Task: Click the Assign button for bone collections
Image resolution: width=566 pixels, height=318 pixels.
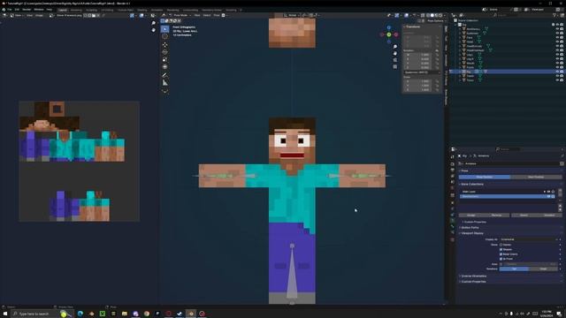Action: (x=471, y=216)
